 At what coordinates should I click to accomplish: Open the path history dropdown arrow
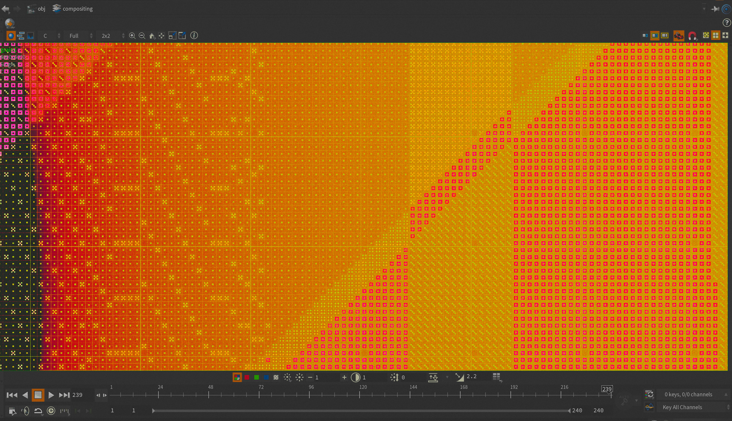point(704,9)
